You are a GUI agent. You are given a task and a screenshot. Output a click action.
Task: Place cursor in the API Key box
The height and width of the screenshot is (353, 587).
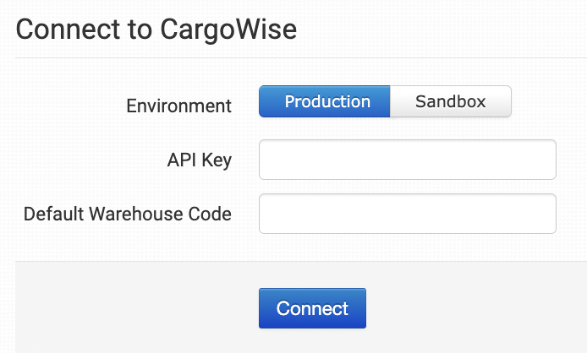[407, 160]
